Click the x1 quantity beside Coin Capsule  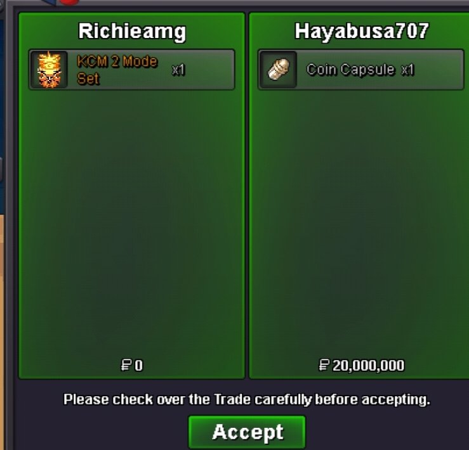pos(407,70)
